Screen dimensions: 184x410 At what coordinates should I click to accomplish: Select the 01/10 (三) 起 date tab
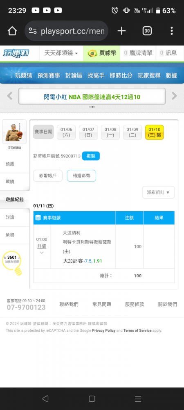point(154,132)
